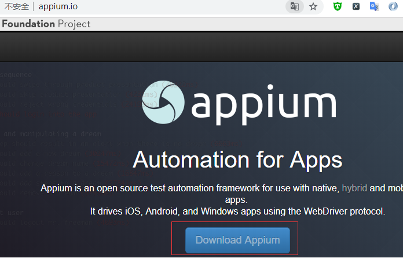Bookmark this page with the star icon

click(313, 6)
